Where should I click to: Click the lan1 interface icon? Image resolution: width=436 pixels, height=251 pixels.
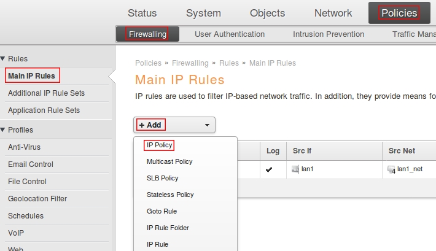295,169
